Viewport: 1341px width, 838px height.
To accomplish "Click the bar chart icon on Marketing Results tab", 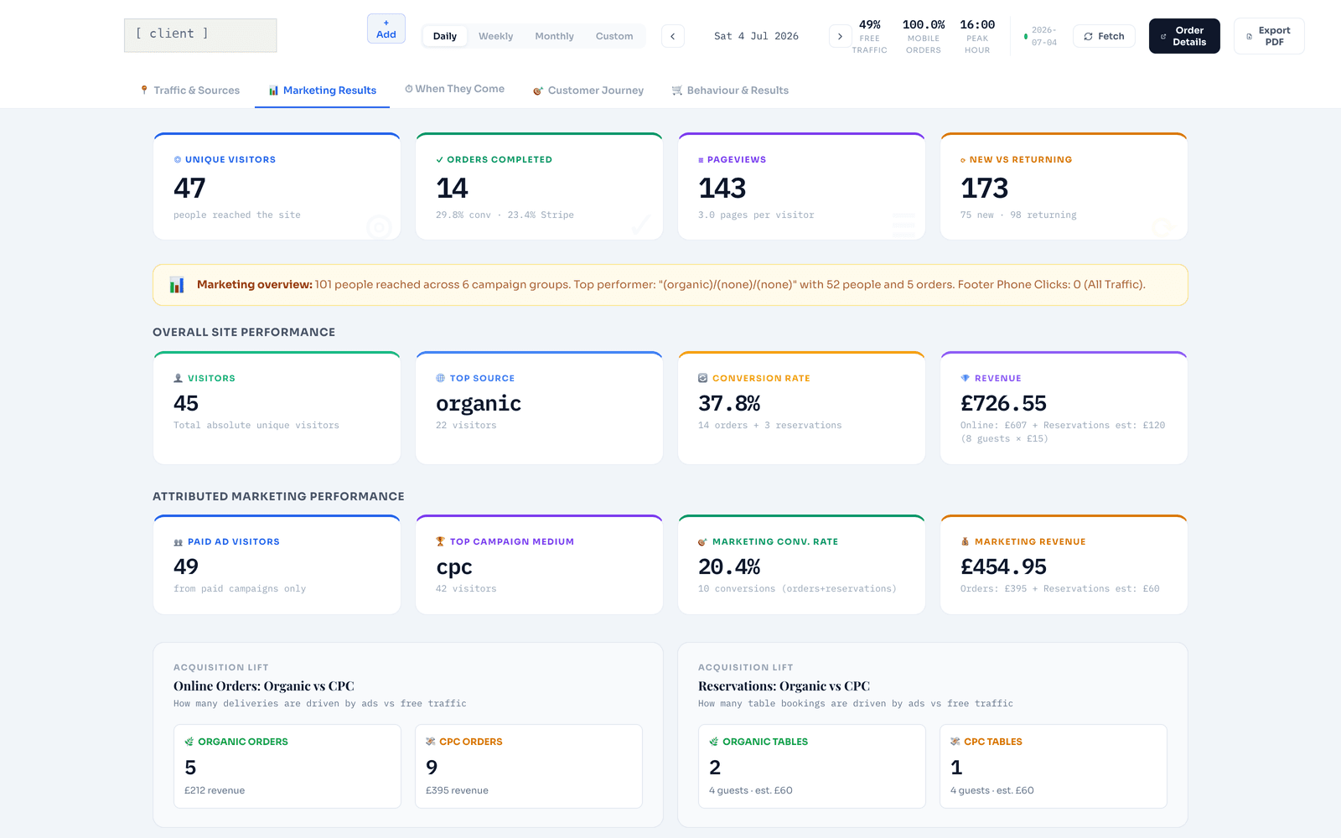I will click(273, 91).
